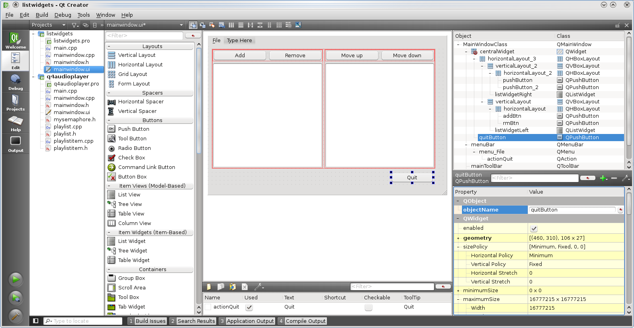Screen dimensions: 634x328
Task: Open the Projects view dropdown
Action: pyautogui.click(x=49, y=25)
